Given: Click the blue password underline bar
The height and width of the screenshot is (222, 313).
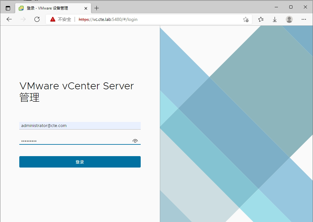Looking at the screenshot, I should click(80, 145).
